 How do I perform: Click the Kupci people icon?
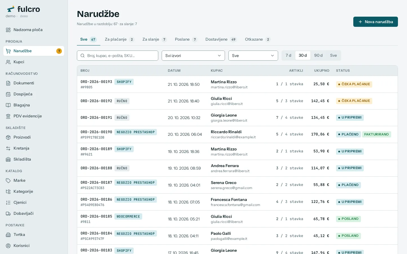coord(8,62)
